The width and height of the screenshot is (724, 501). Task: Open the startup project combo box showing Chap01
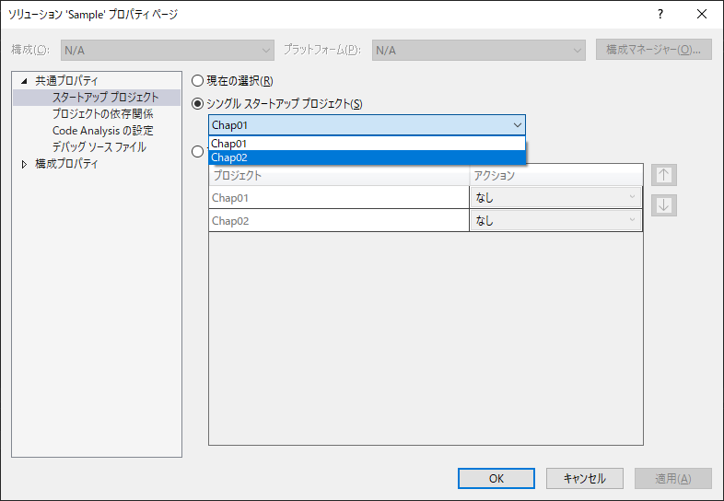click(x=367, y=125)
